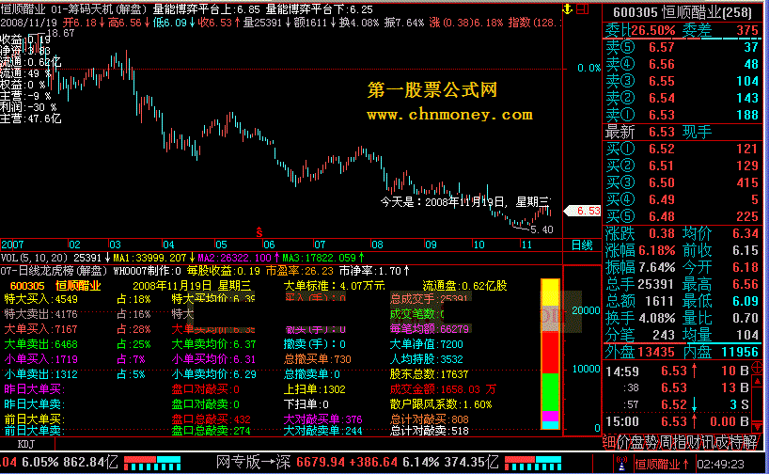Click the 5.40 low price label on the chart
This screenshot has width=769, height=474.
(x=541, y=229)
